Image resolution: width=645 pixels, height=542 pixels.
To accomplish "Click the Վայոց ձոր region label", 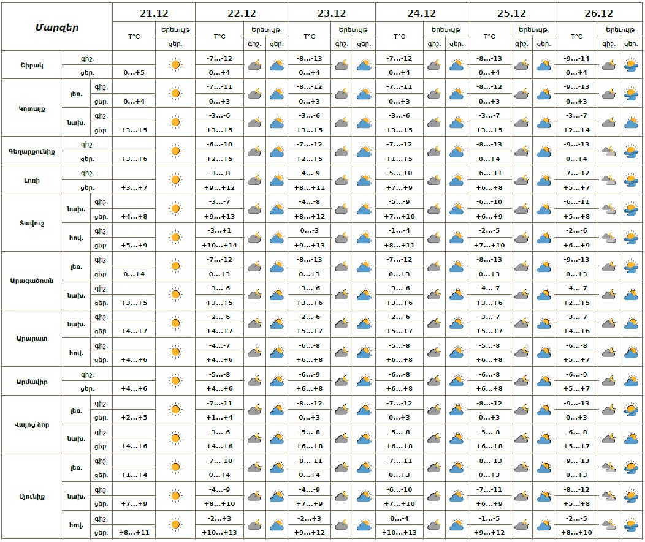I will tap(32, 424).
